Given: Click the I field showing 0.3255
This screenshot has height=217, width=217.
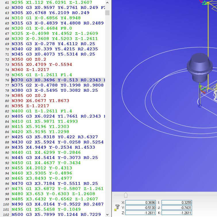Looking at the screenshot, I should [x=177, y=202].
